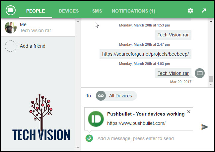This screenshot has width=215, height=152.
Task: Click the Pushbullet preview title text
Action: (146, 114)
